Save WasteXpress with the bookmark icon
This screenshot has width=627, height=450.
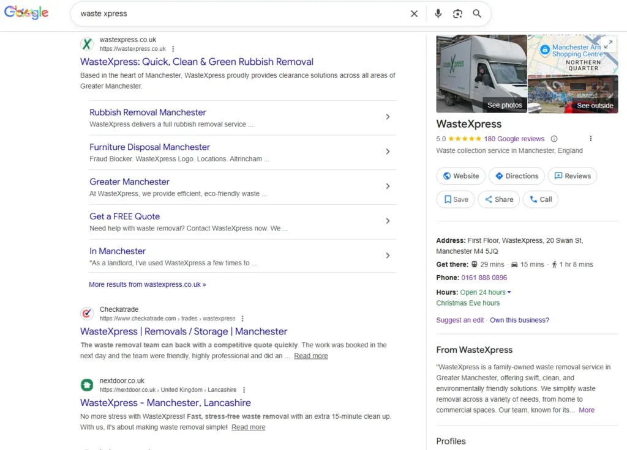456,199
